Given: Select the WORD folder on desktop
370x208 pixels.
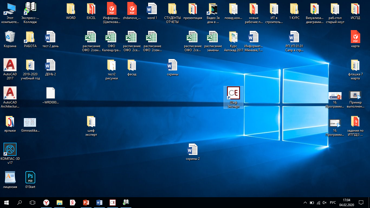Looking at the screenshot, I should pyautogui.click(x=71, y=11).
